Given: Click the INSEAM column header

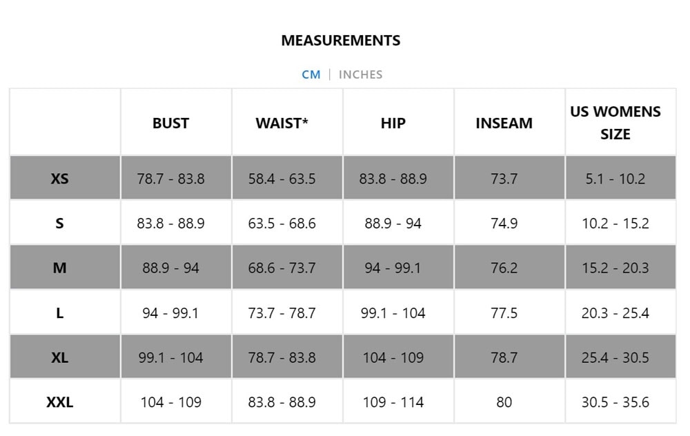Looking at the screenshot, I should click(504, 123).
